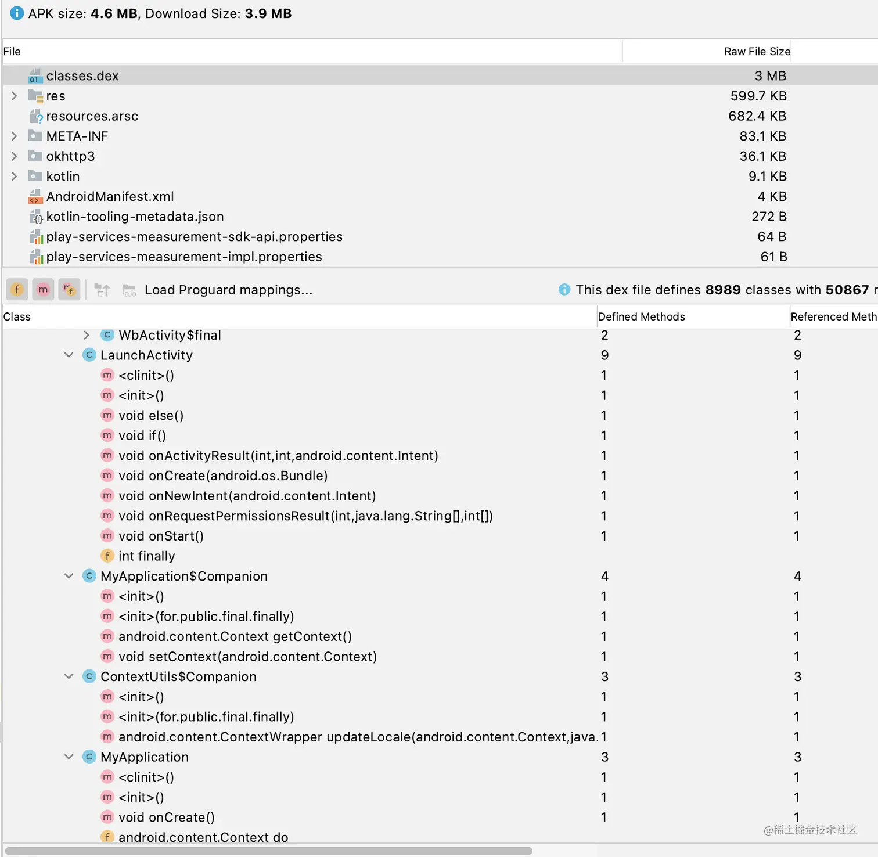Click play-services-measurement-sdk-api.properties file icon
Image resolution: width=878 pixels, height=857 pixels.
click(x=35, y=236)
